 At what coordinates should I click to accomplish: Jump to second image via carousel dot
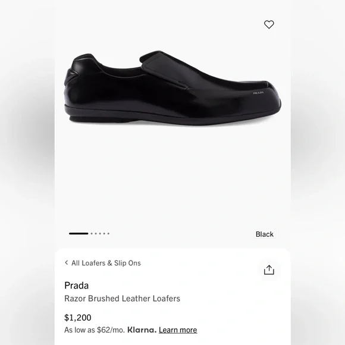click(x=92, y=233)
